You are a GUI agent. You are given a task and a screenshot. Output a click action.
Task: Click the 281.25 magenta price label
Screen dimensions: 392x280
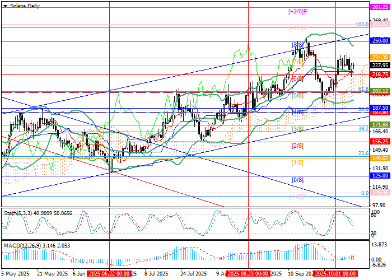pyautogui.click(x=380, y=7)
